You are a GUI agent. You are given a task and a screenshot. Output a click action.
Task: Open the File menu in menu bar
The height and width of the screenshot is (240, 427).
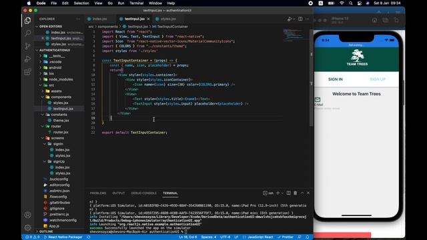coord(53,3)
